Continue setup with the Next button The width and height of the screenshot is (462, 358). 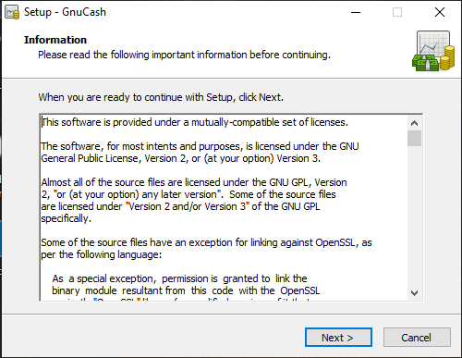point(338,338)
